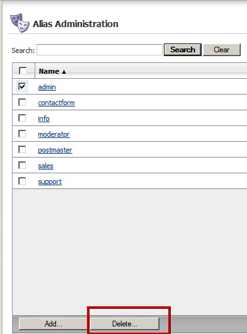Click the Delete... button
This screenshot has width=247, height=334.
pos(125,324)
